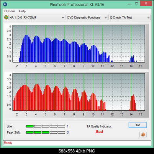Minimize the PlexTools window
Image resolution: width=154 pixels, height=154 pixels.
130,4
